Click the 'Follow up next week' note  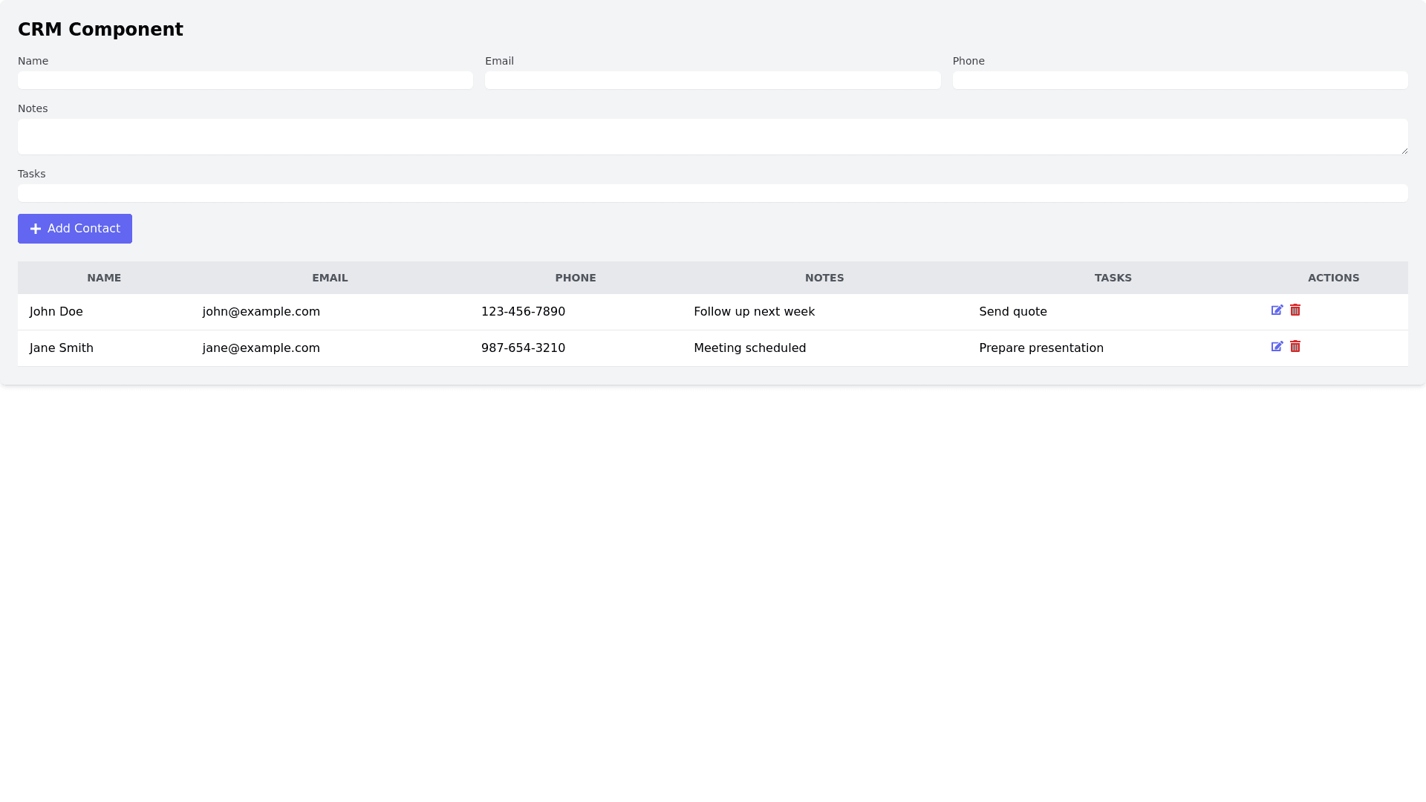[x=754, y=312]
